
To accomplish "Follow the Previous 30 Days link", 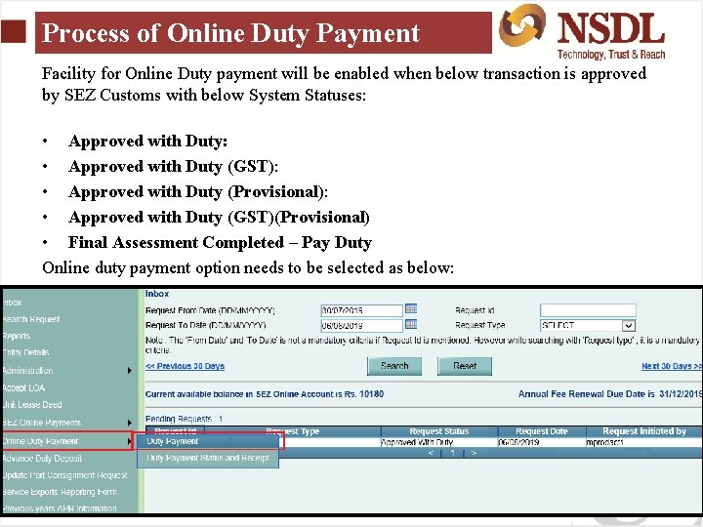I will point(185,366).
